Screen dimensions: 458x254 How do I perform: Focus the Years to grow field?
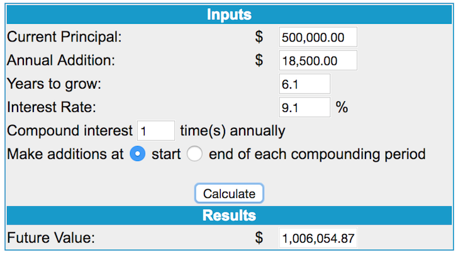pyautogui.click(x=304, y=84)
